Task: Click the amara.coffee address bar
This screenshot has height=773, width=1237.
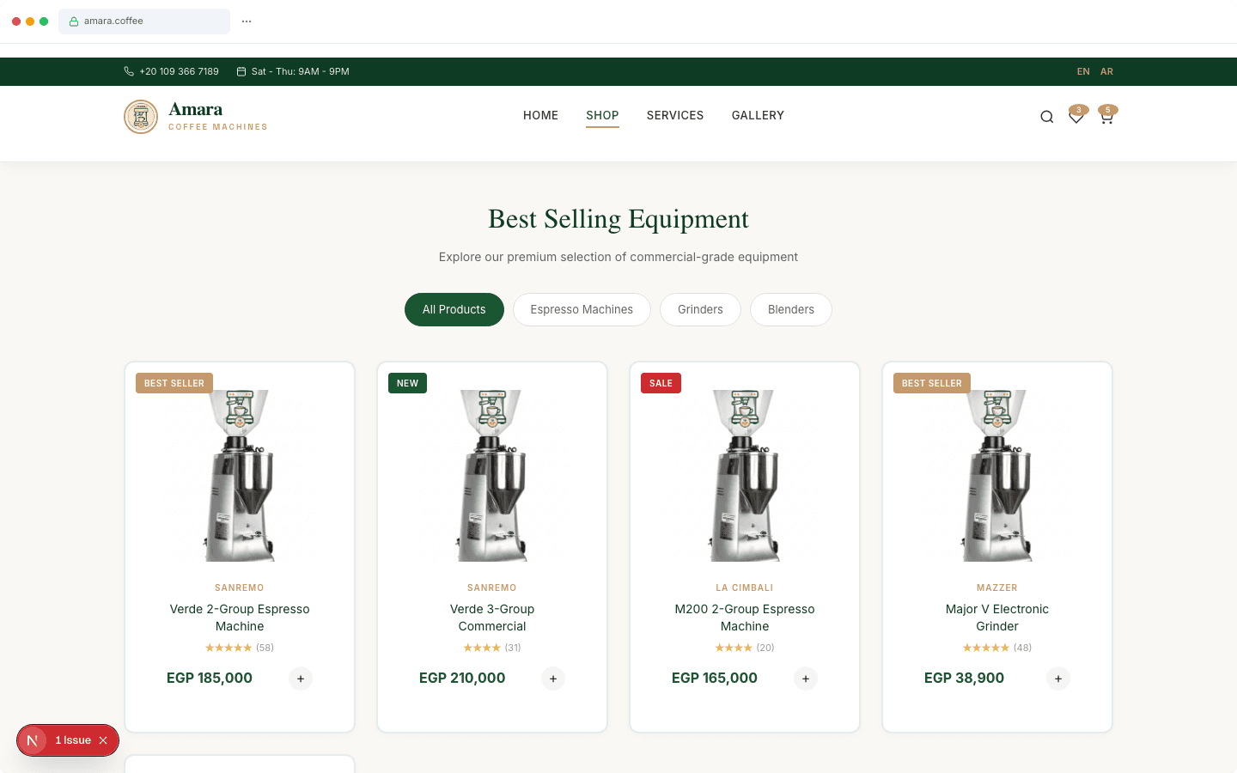Action: [144, 21]
